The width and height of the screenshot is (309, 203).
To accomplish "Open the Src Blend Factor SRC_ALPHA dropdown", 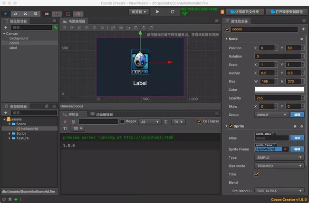I will tap(279, 191).
